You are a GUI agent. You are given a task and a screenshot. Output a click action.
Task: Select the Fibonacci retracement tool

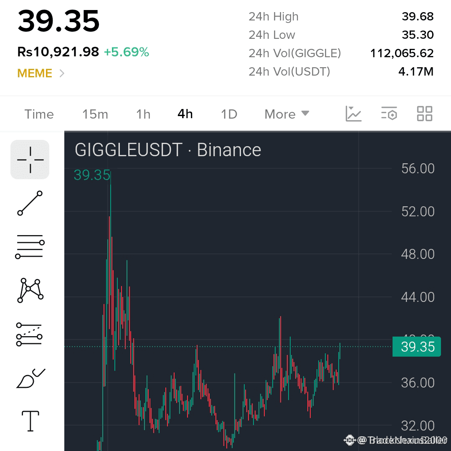29,334
